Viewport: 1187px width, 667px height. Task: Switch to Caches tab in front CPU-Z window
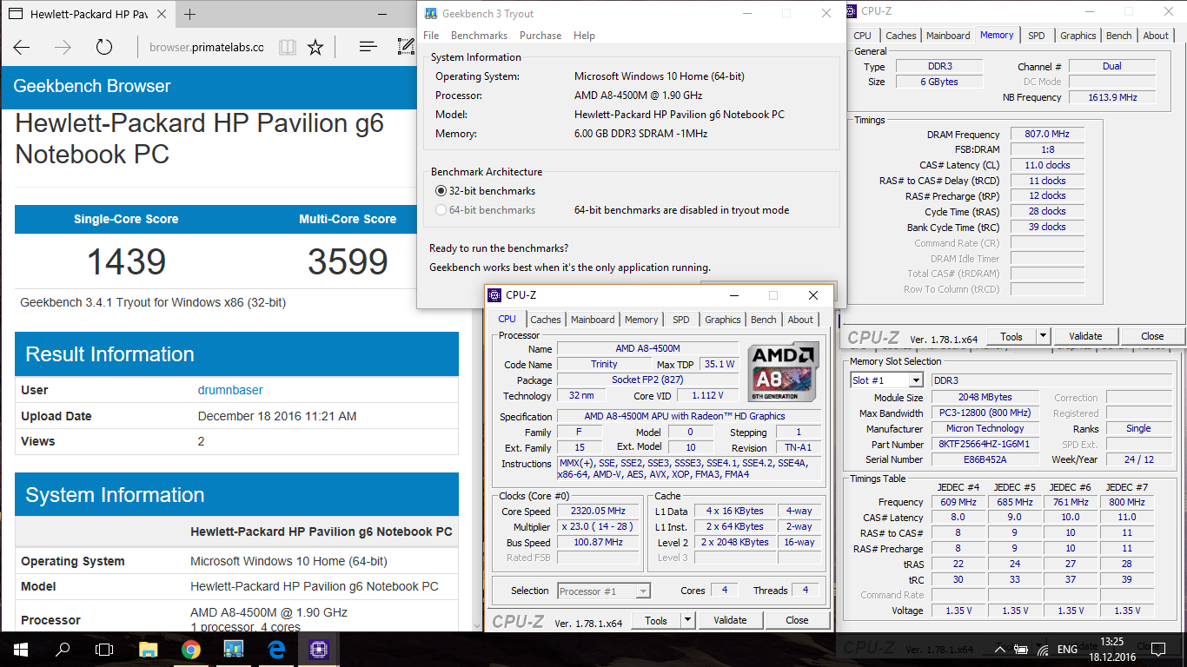coord(546,320)
